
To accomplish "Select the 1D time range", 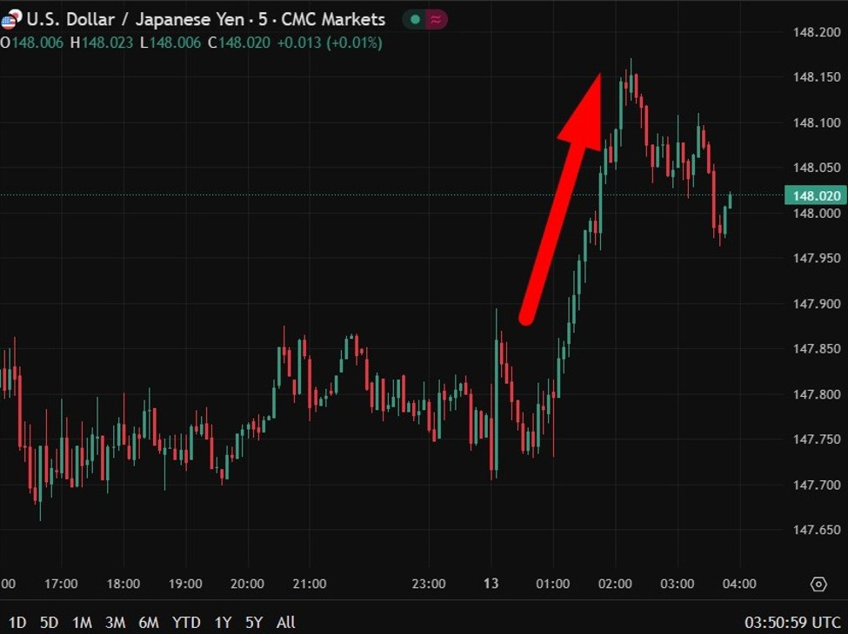I will pos(17,622).
